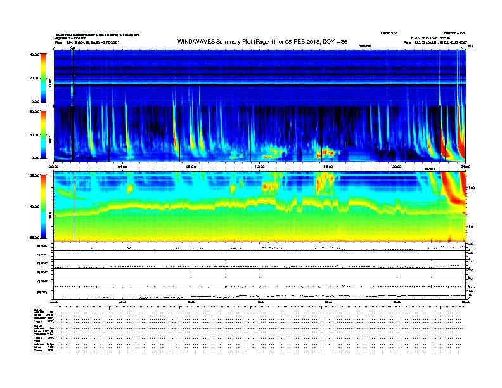The height and width of the screenshot is (388, 502).
Task: Click the 12:00 tick under the RAD1 spectrogram
Action: pos(260,167)
